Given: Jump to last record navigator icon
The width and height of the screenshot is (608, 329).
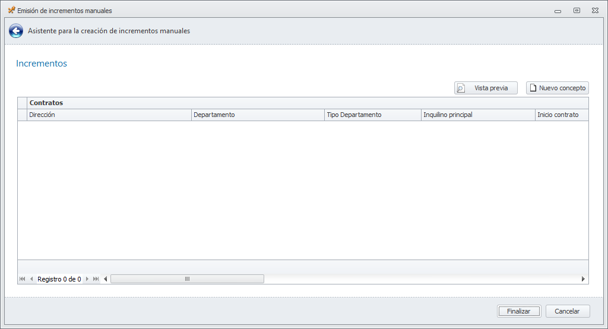Looking at the screenshot, I should pos(96,279).
